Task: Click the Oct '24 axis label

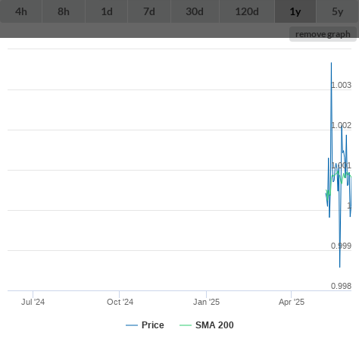Action: tap(120, 302)
